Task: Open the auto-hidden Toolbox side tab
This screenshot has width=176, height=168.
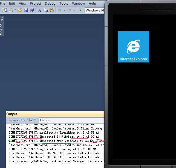Action: [2, 26]
